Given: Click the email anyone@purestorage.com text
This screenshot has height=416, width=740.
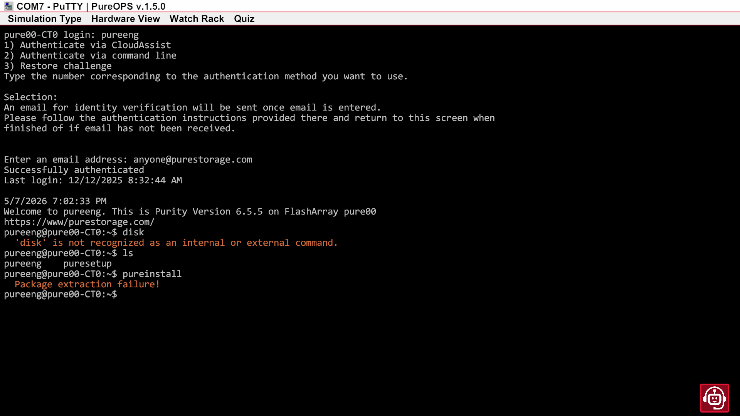Looking at the screenshot, I should click(193, 159).
